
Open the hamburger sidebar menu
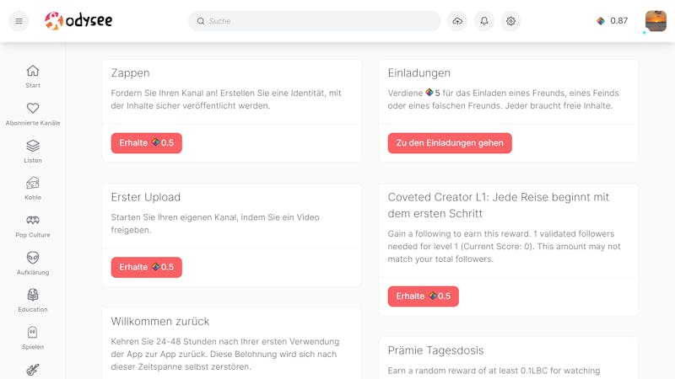coord(19,20)
